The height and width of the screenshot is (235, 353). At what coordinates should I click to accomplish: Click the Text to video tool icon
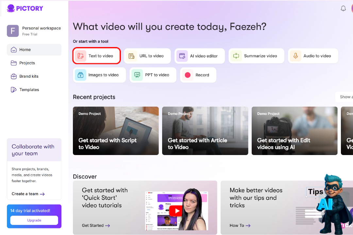(80, 56)
